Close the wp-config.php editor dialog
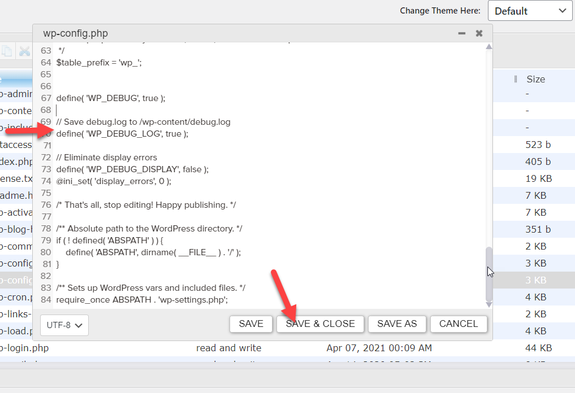The width and height of the screenshot is (575, 393). [479, 33]
